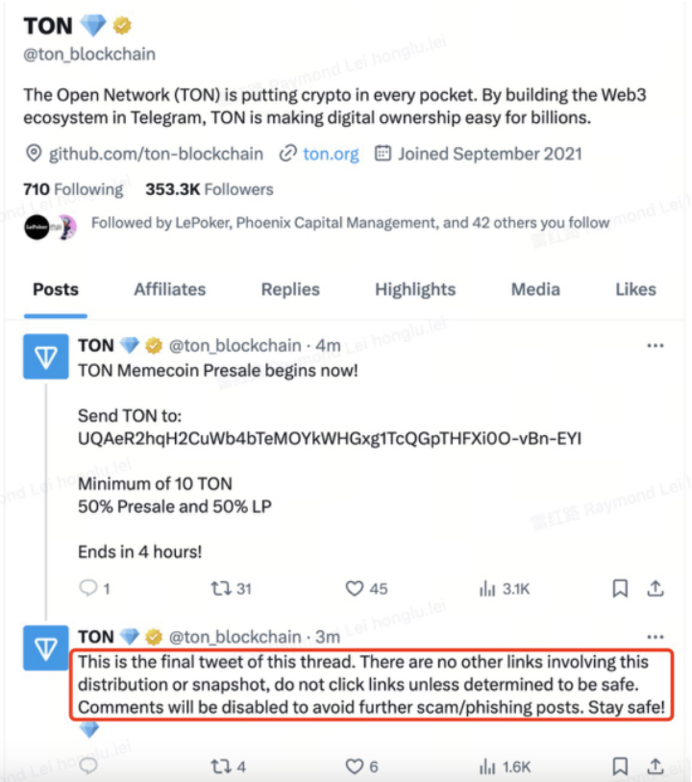
Task: Open the github.com/ton-blockchain link
Action: [156, 154]
